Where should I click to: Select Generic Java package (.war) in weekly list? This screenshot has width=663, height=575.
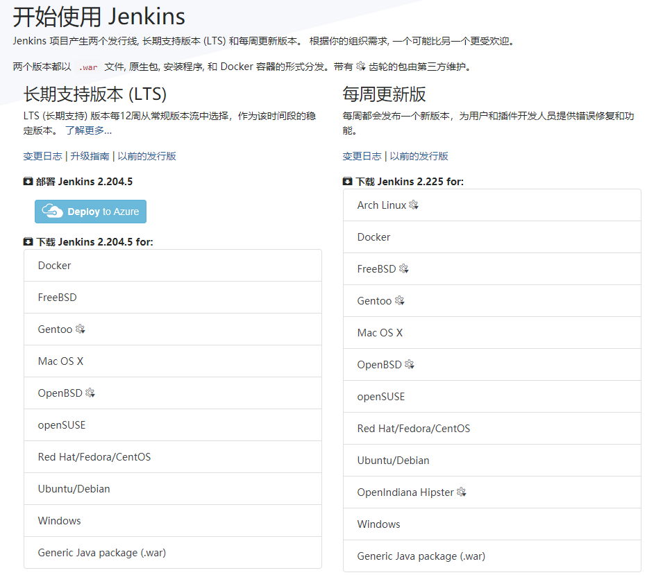pyautogui.click(x=492, y=556)
